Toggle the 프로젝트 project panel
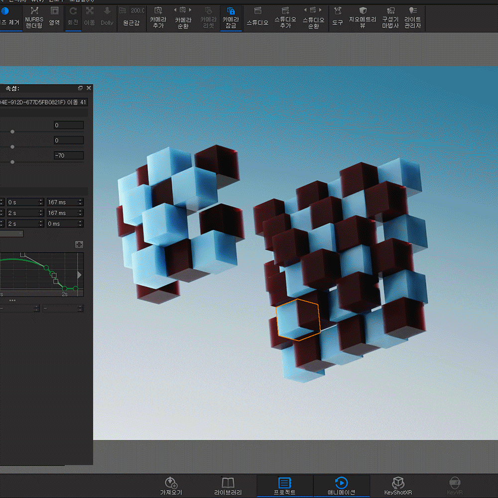 (284, 486)
